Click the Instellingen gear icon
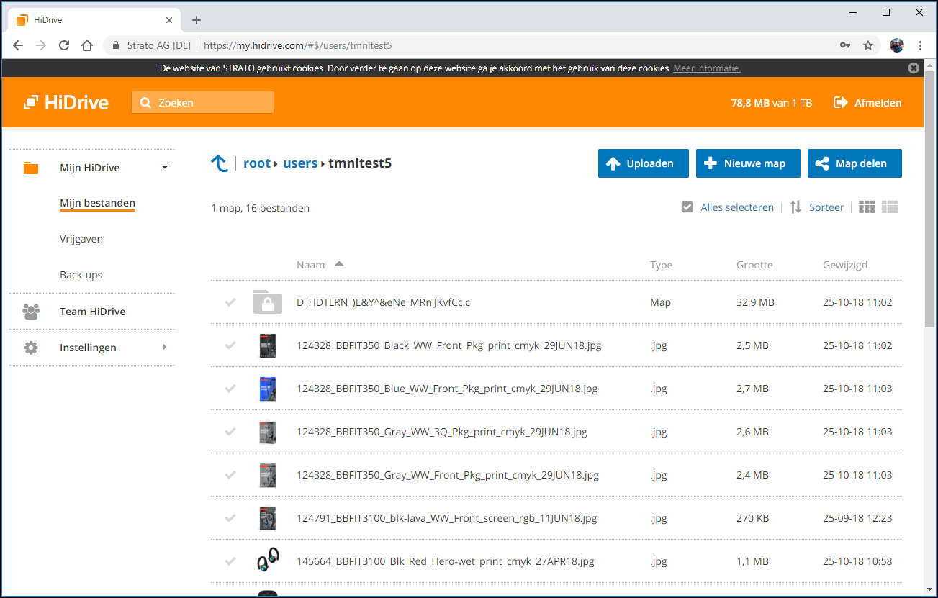 point(31,348)
